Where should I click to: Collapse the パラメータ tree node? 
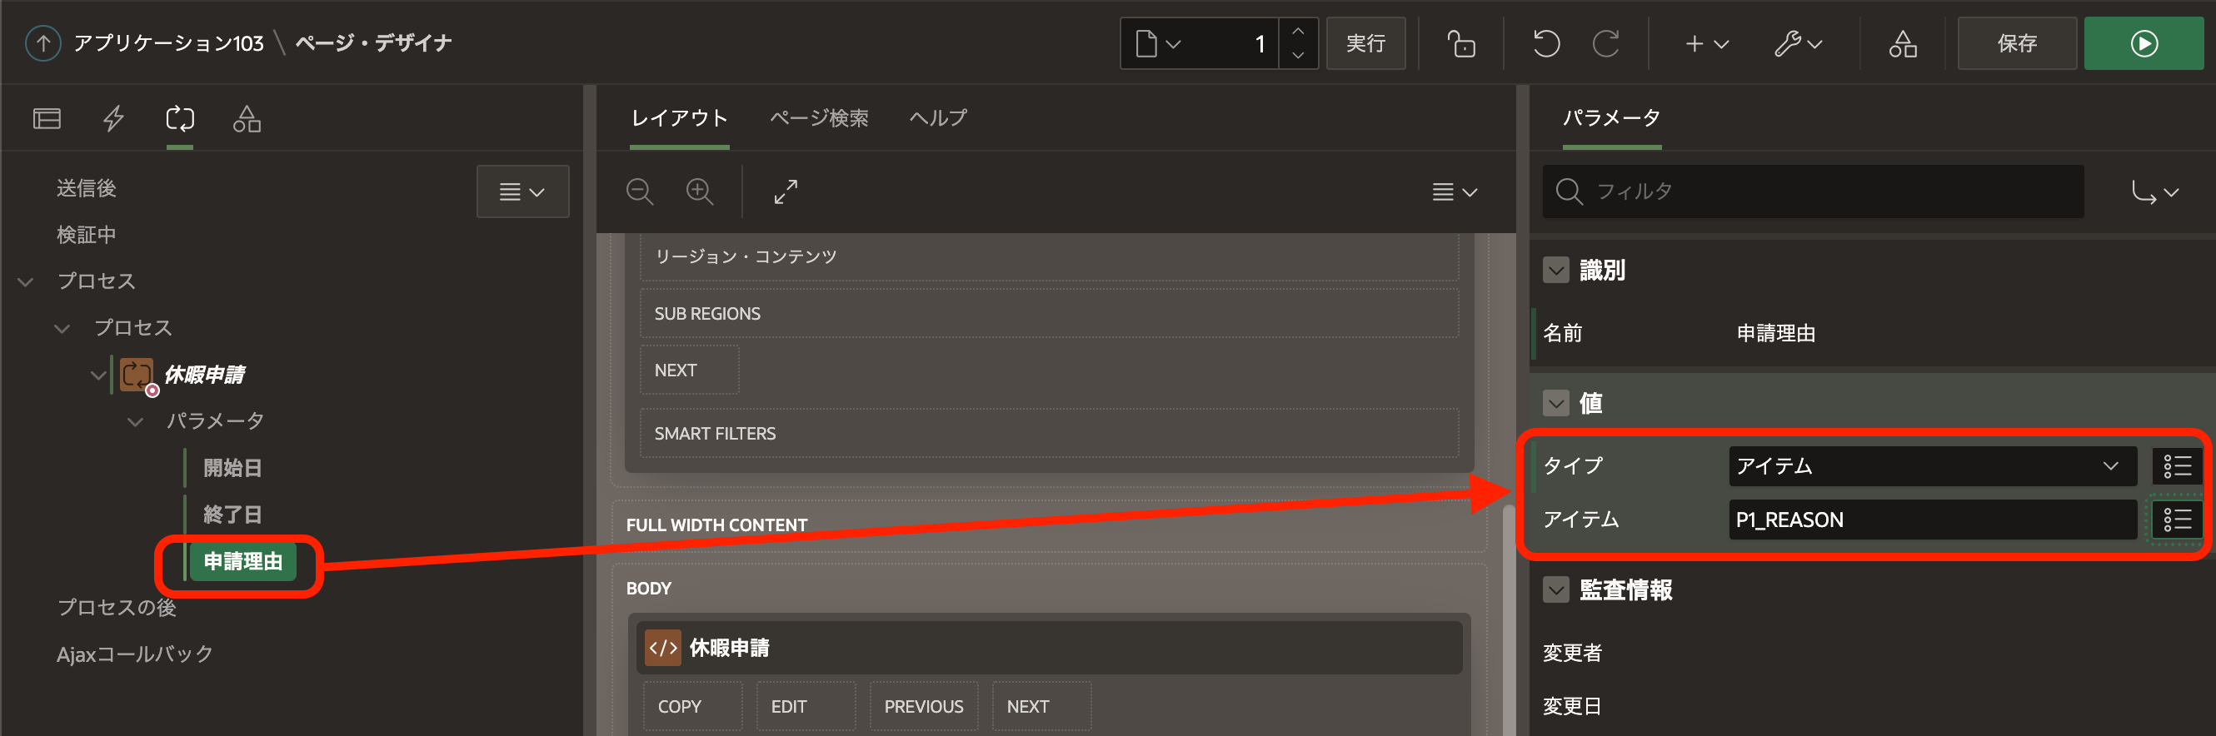pos(135,421)
